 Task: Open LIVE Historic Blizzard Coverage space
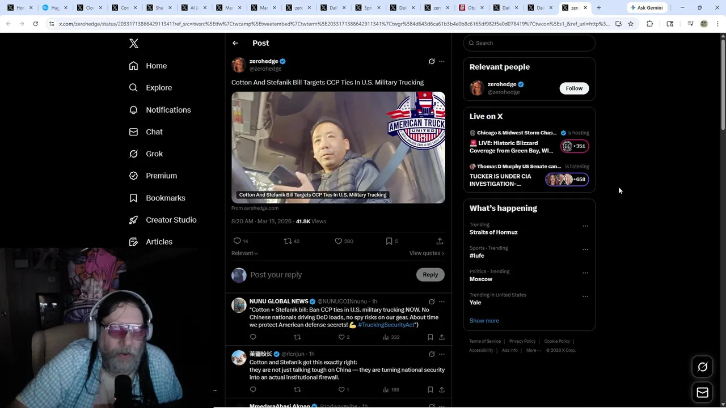529,142
